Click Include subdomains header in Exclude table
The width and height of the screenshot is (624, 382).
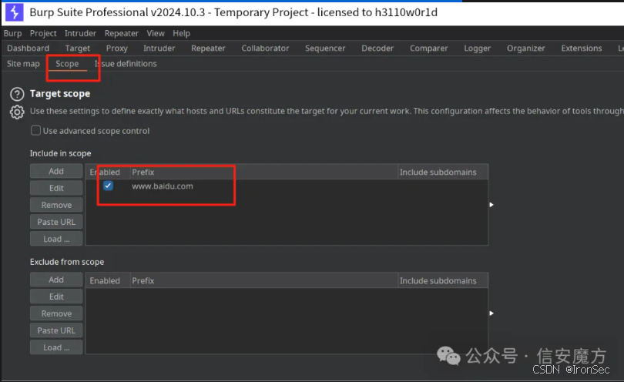click(x=442, y=281)
